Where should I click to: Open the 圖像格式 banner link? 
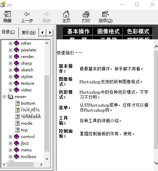coord(108,31)
